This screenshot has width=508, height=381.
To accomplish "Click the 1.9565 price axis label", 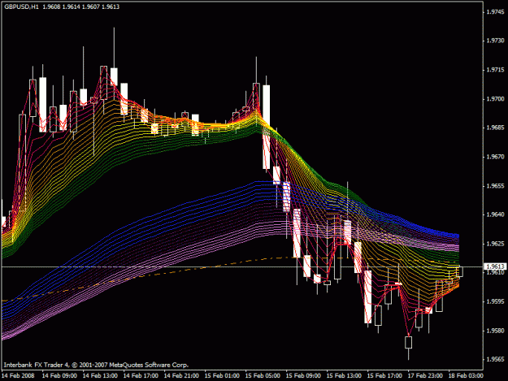I will tap(496, 359).
